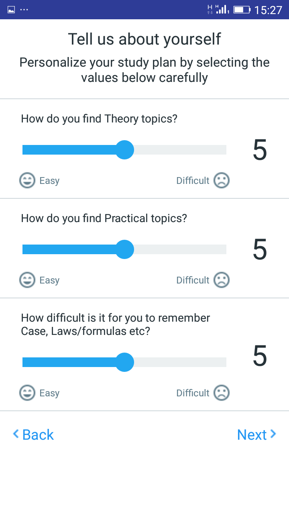Go Back to the previous screen
The image size is (289, 514).
(x=33, y=434)
